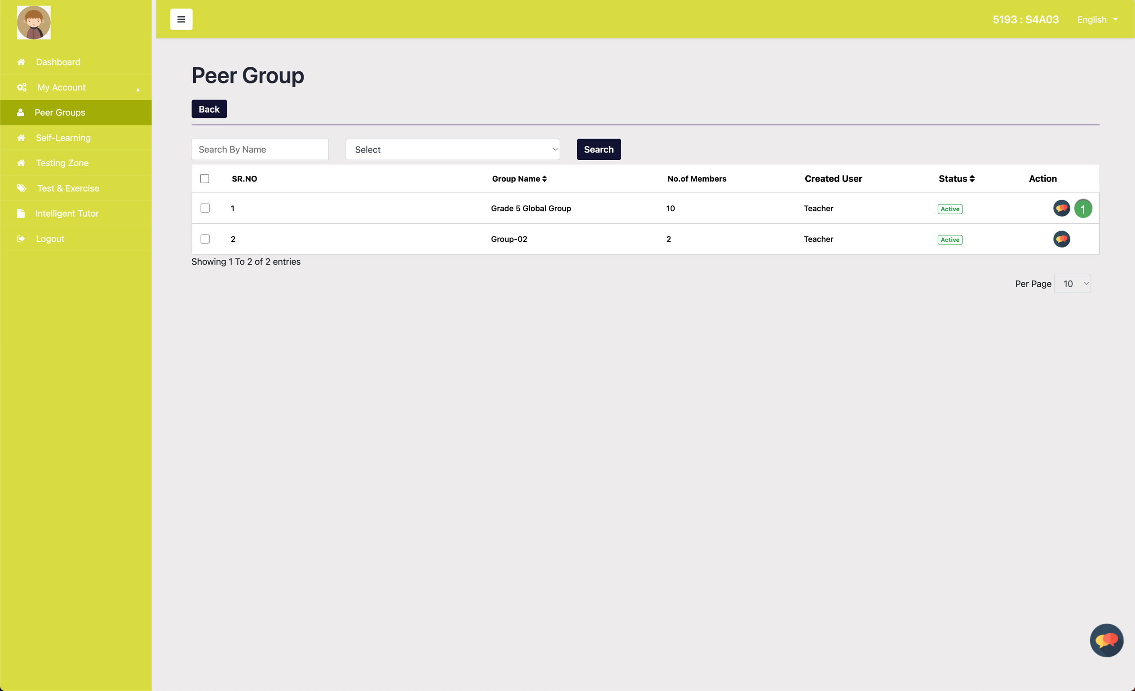
Task: Collapse My Account submenu arrow
Action: pyautogui.click(x=138, y=90)
